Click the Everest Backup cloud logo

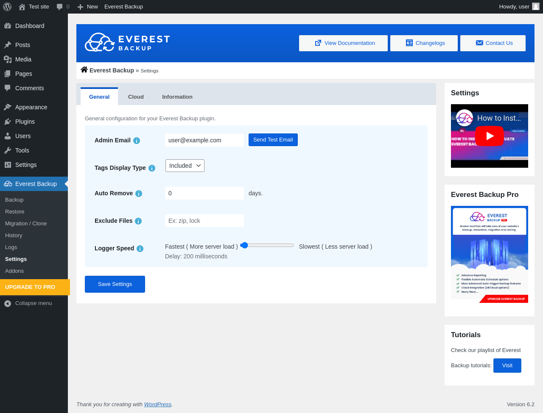point(127,42)
